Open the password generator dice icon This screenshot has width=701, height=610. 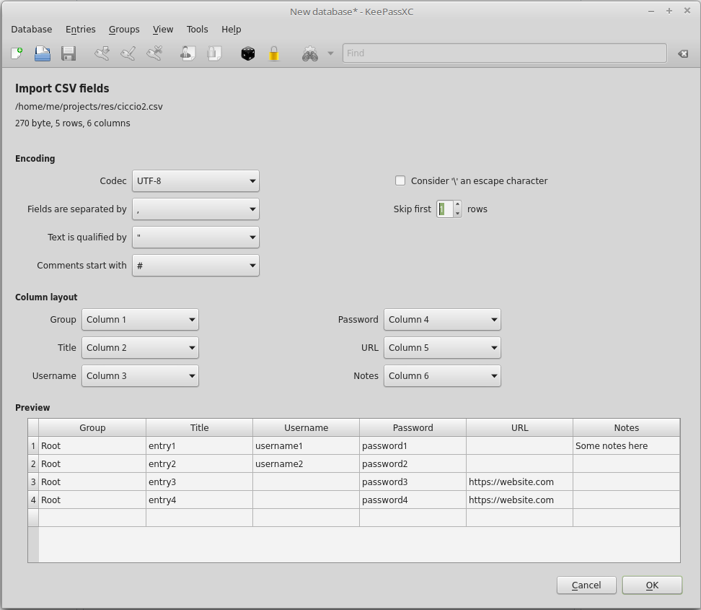click(248, 53)
